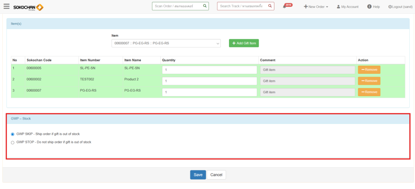Cancel the form changes
This screenshot has height=189, width=415.
coord(216,175)
